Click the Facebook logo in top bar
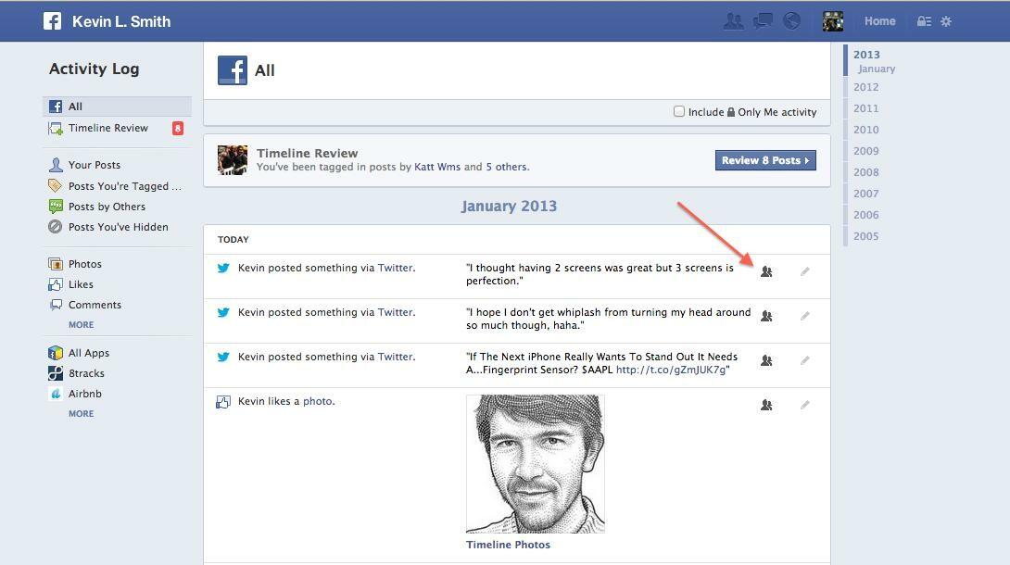Viewport: 1010px width, 565px height. click(x=52, y=20)
